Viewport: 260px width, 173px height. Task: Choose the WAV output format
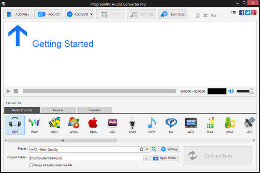click(x=35, y=125)
